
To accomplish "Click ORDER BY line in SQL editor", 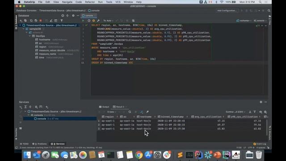I will (x=112, y=63).
